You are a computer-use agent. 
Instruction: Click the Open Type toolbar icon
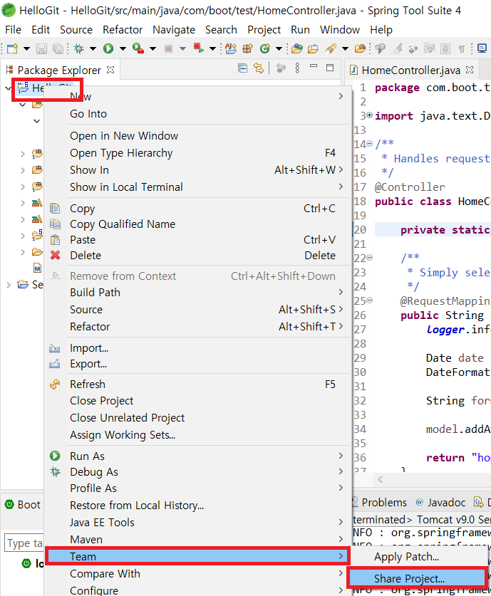click(x=297, y=48)
